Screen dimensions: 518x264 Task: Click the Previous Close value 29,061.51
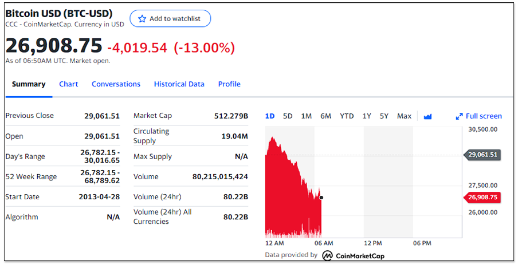102,116
